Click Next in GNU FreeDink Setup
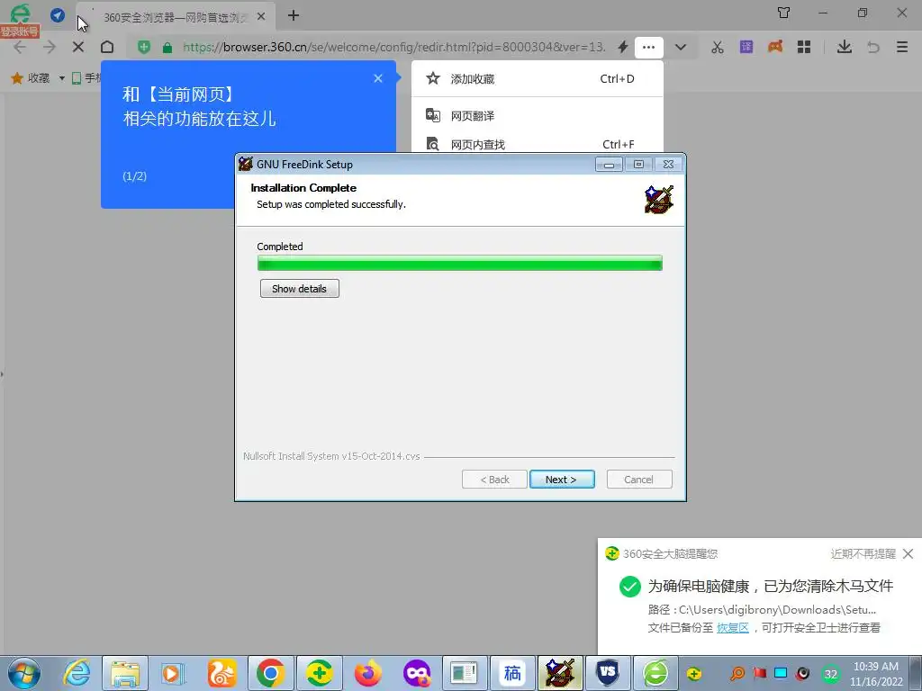This screenshot has width=922, height=691. pos(562,480)
